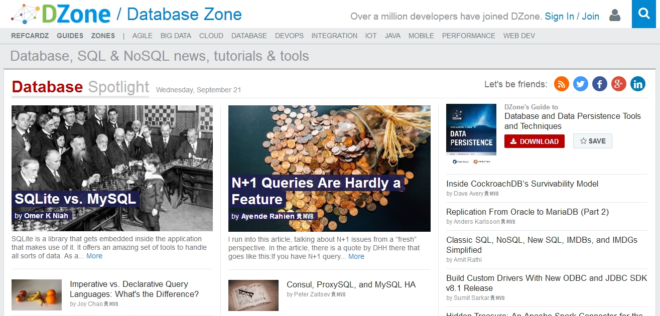Open the RSS feed icon

562,84
